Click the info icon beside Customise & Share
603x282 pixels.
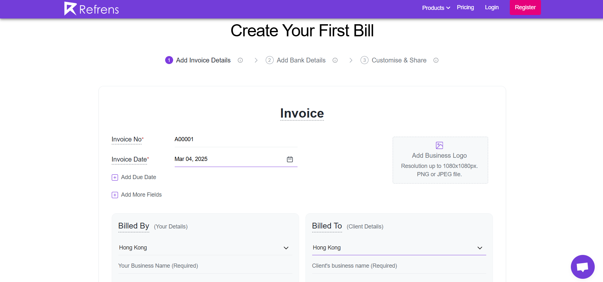click(436, 60)
